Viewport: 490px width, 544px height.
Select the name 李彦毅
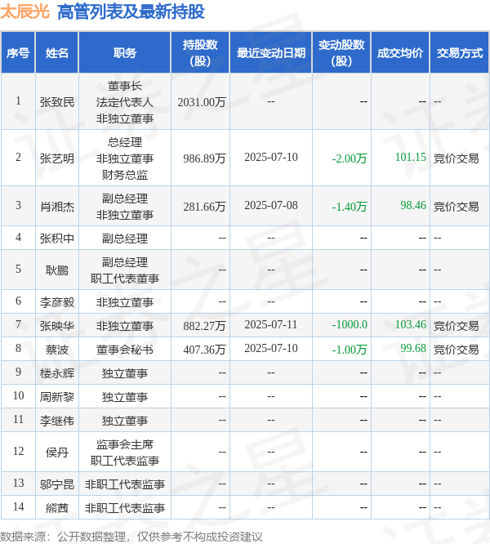[x=57, y=302]
